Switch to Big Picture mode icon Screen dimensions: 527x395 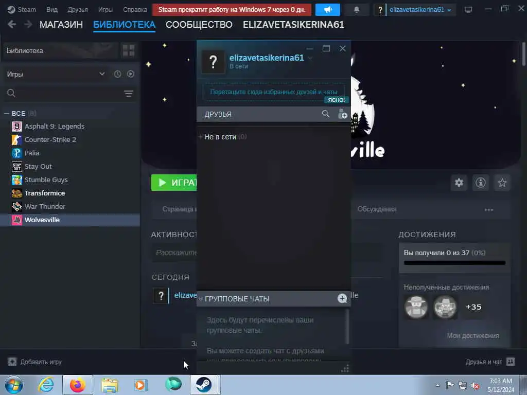pos(468,9)
